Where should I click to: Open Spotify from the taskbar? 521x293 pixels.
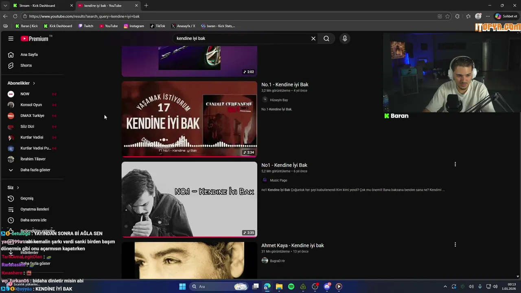pyautogui.click(x=291, y=286)
